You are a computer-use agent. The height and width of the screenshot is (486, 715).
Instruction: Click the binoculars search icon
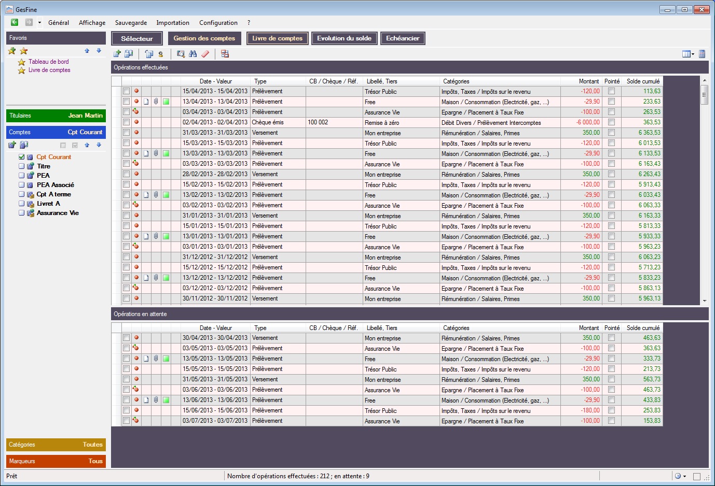pos(193,54)
